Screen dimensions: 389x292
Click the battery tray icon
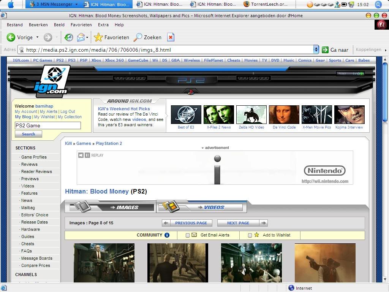coord(344,5)
